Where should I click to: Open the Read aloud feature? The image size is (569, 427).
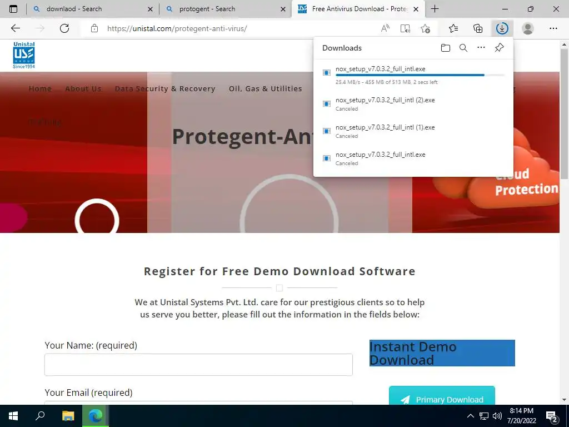pyautogui.click(x=385, y=28)
